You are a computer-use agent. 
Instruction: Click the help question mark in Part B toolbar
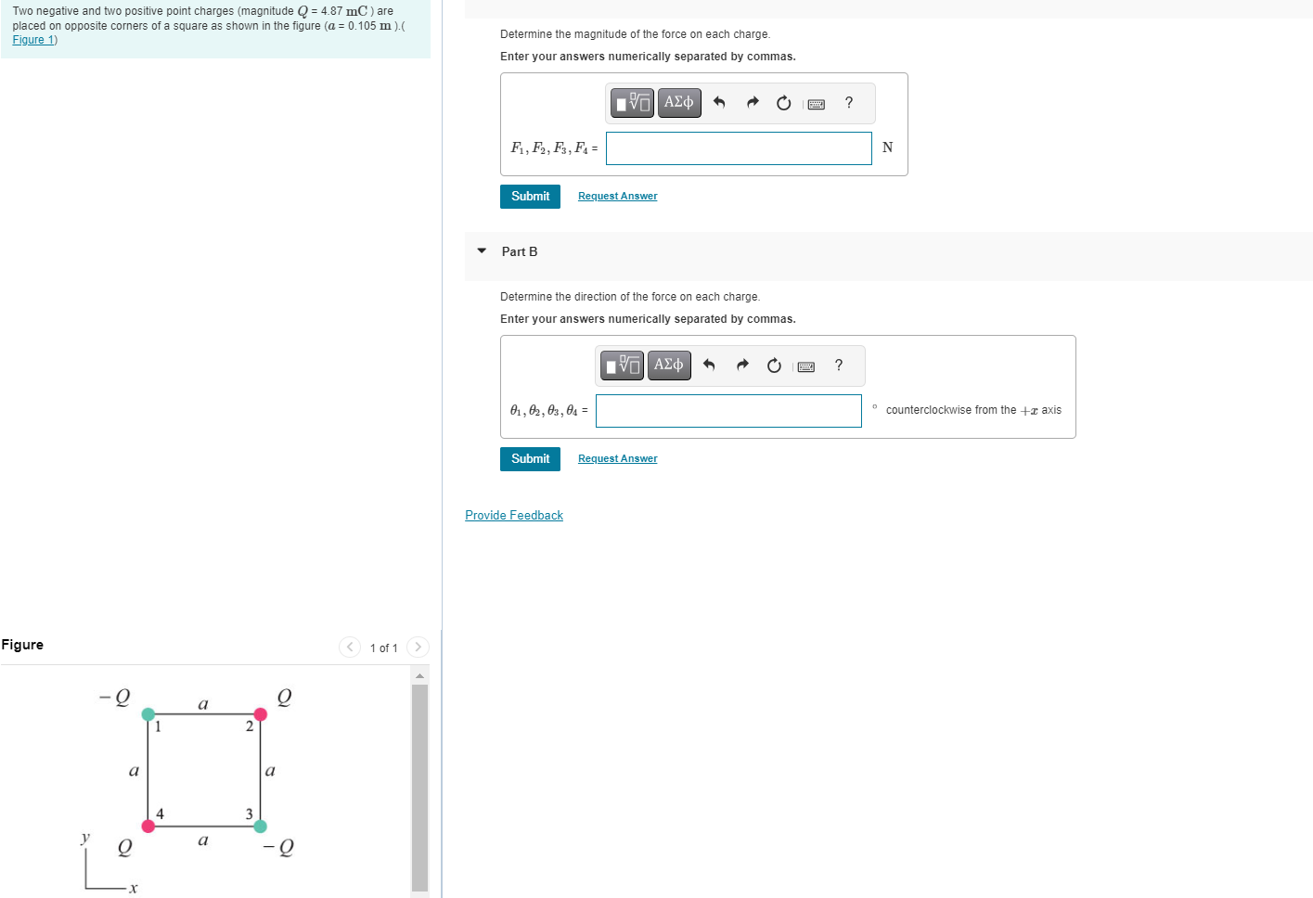(838, 366)
